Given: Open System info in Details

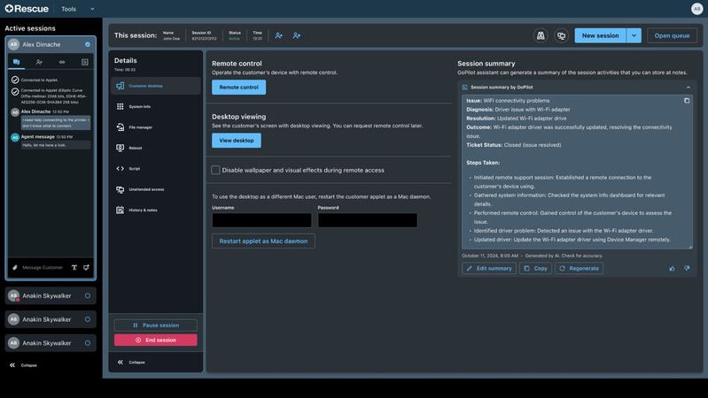Looking at the screenshot, I should [x=155, y=106].
